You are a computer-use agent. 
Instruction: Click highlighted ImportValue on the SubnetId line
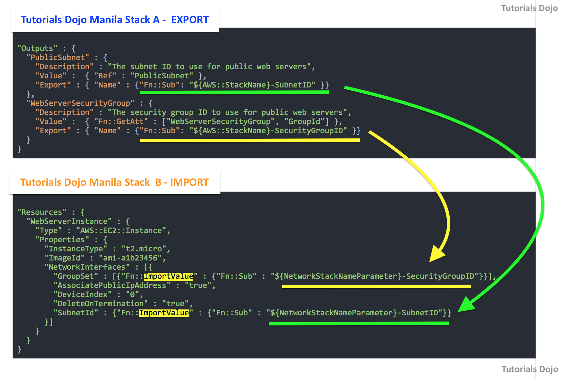tap(164, 313)
